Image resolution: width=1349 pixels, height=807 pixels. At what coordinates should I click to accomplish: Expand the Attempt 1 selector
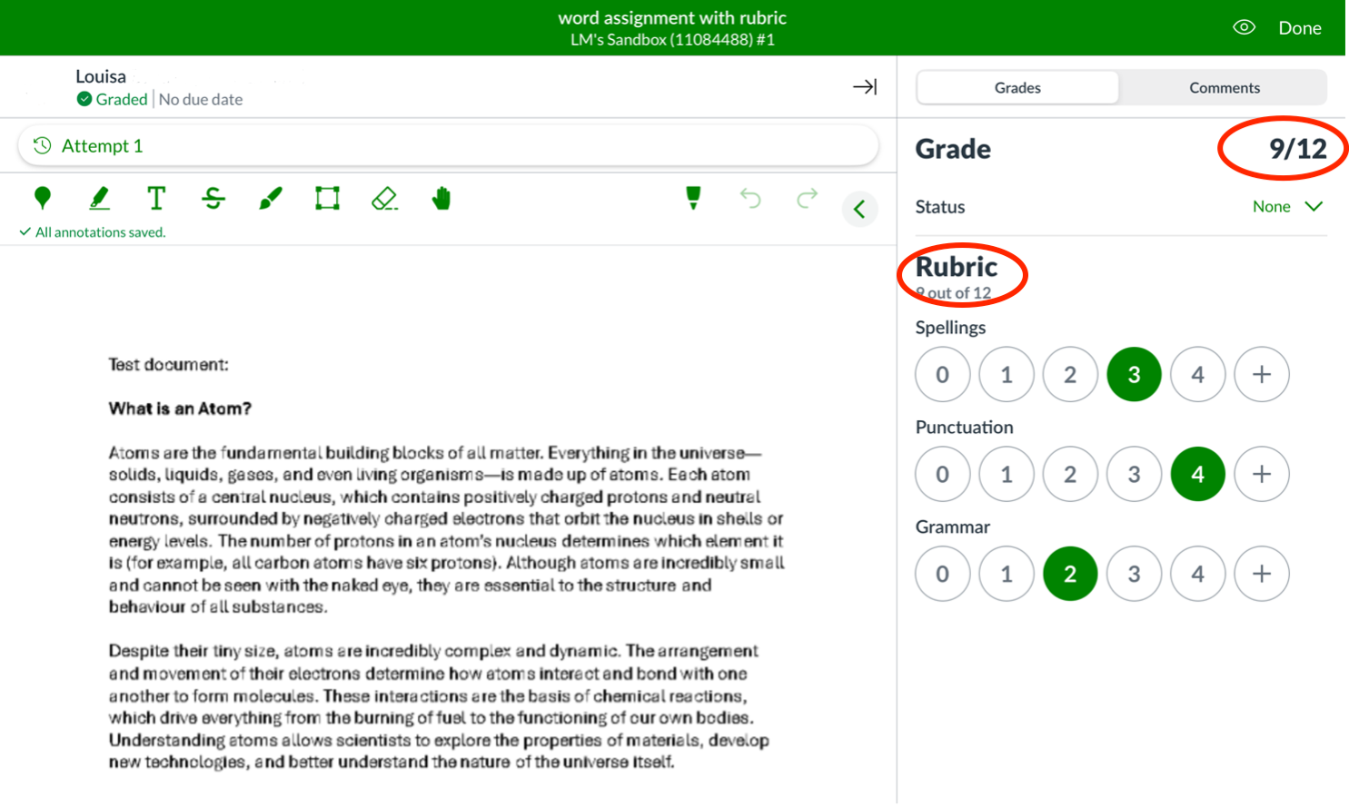click(448, 146)
